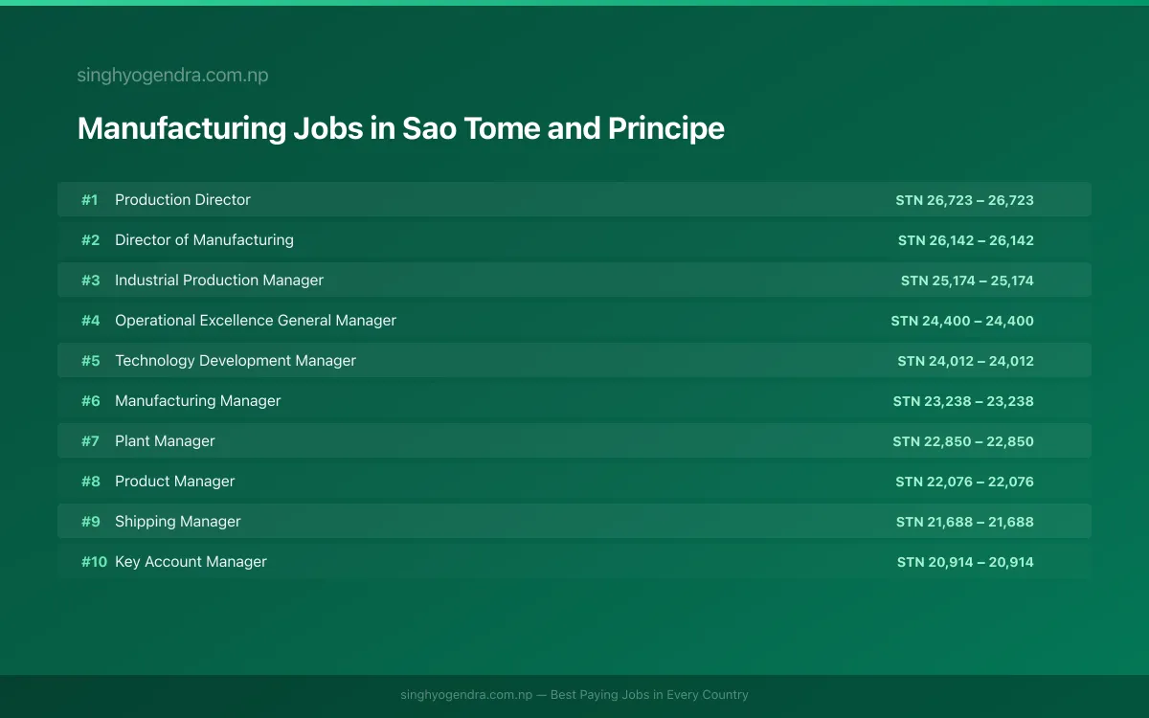Click the #1 rank number
1149x718 pixels.
pyautogui.click(x=89, y=200)
